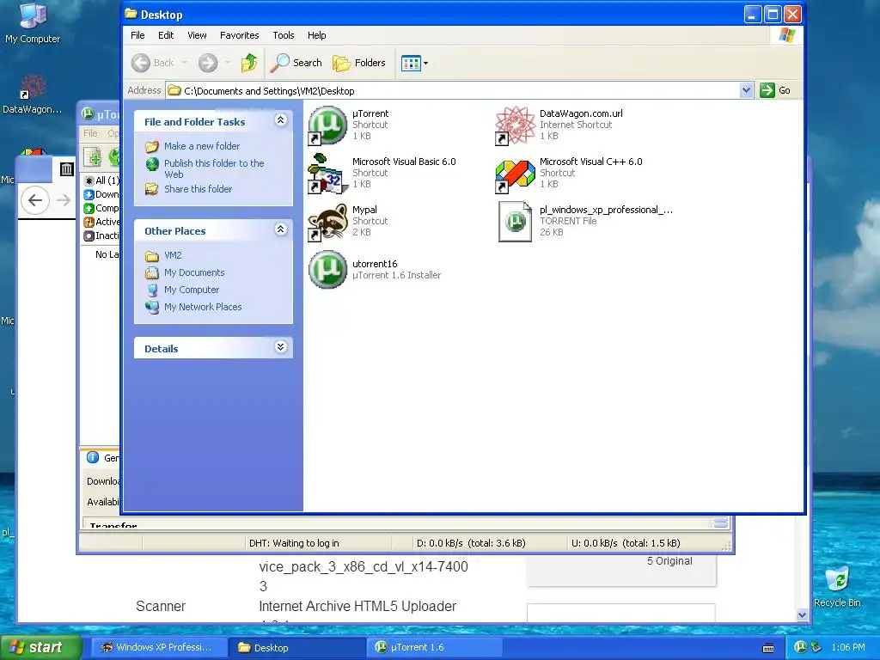Click the Search toolbar button
The width and height of the screenshot is (880, 660).
click(x=296, y=63)
